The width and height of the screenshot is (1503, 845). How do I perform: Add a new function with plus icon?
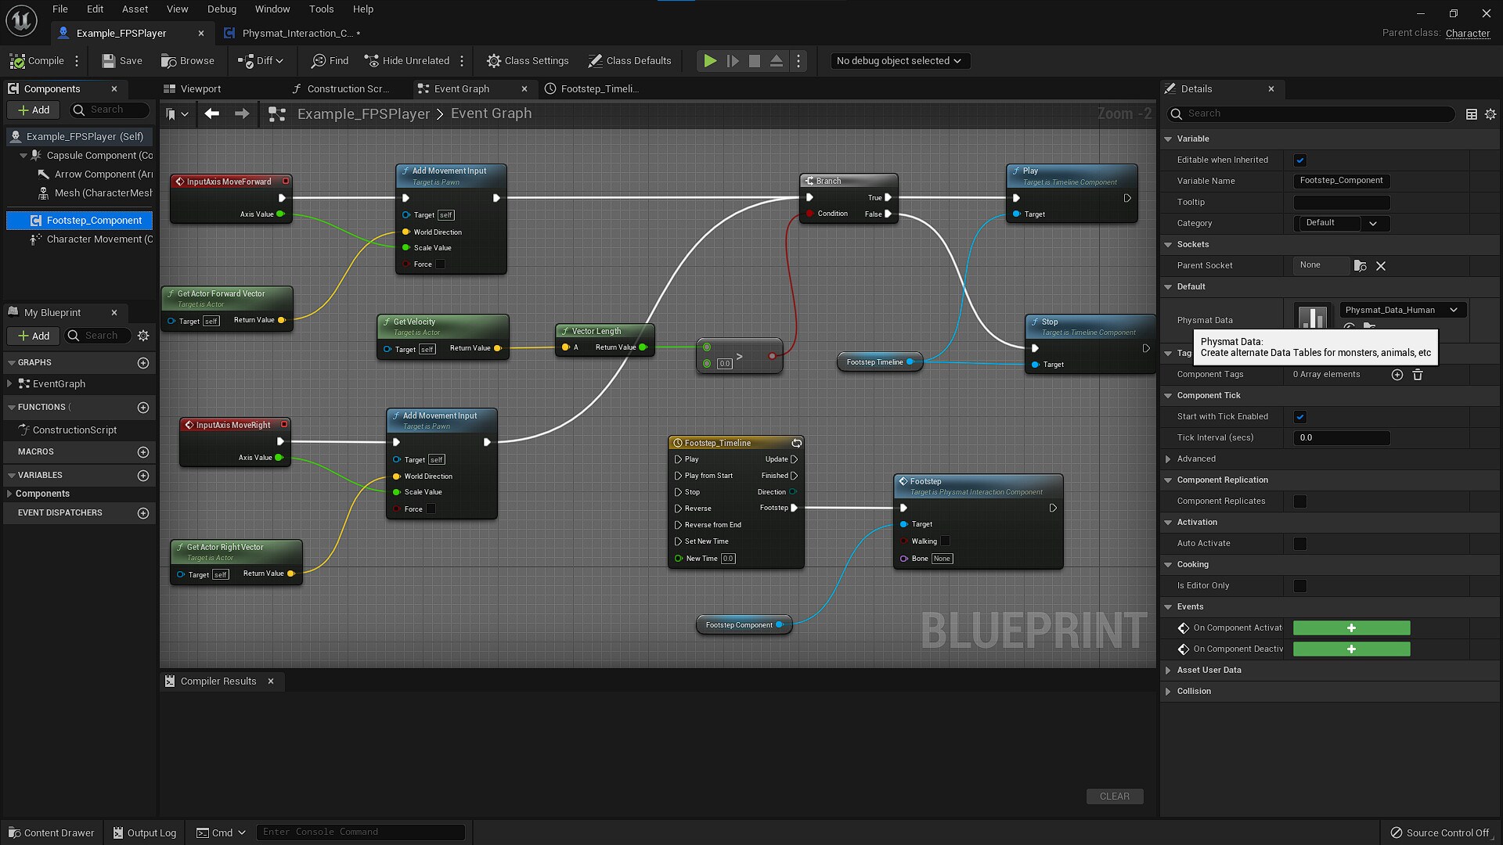point(143,408)
